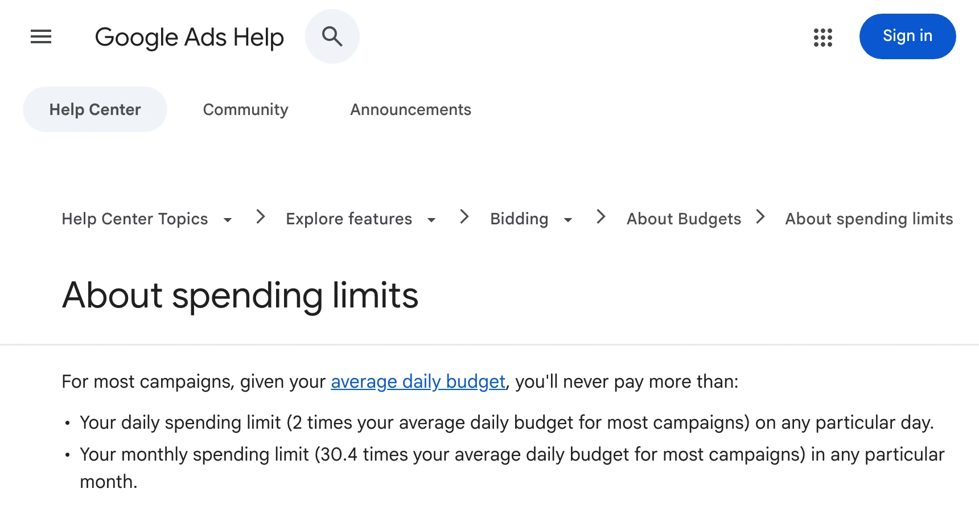
Task: Open the average daily budget link
Action: 418,381
